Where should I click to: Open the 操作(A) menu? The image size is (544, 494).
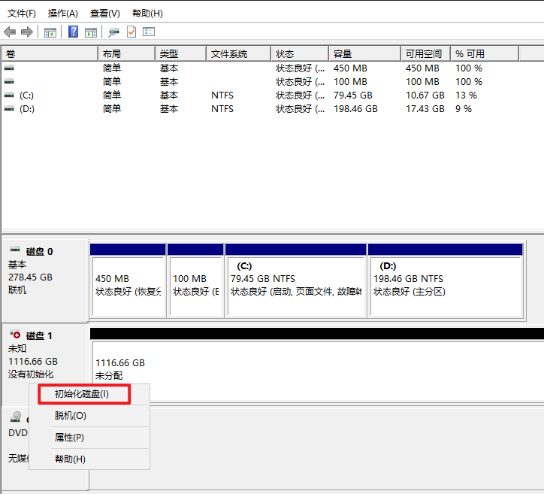coord(62,14)
